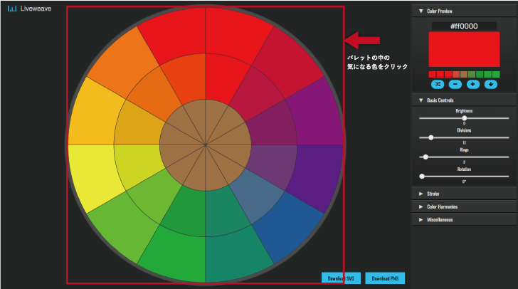Click the large red color preview box
Image resolution: width=518 pixels, height=289 pixels.
[x=464, y=49]
